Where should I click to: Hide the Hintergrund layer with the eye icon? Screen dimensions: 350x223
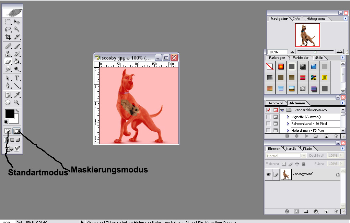(269, 174)
